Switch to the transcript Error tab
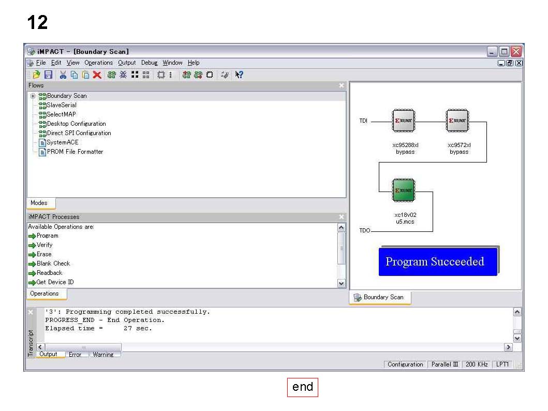The height and width of the screenshot is (411, 548). coord(75,355)
